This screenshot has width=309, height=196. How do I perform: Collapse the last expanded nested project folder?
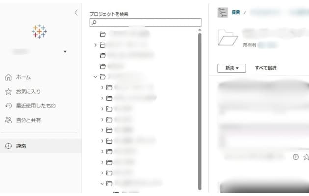click(x=102, y=184)
